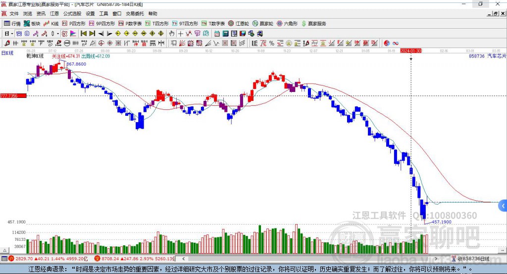Open the 交易委托 menu

135,13
